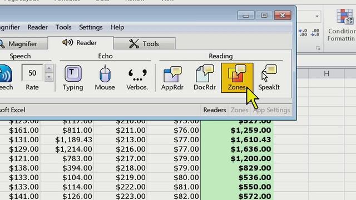Viewport: 356px width, 200px height.
Task: Close the ZoomText window
Action: click(283, 16)
